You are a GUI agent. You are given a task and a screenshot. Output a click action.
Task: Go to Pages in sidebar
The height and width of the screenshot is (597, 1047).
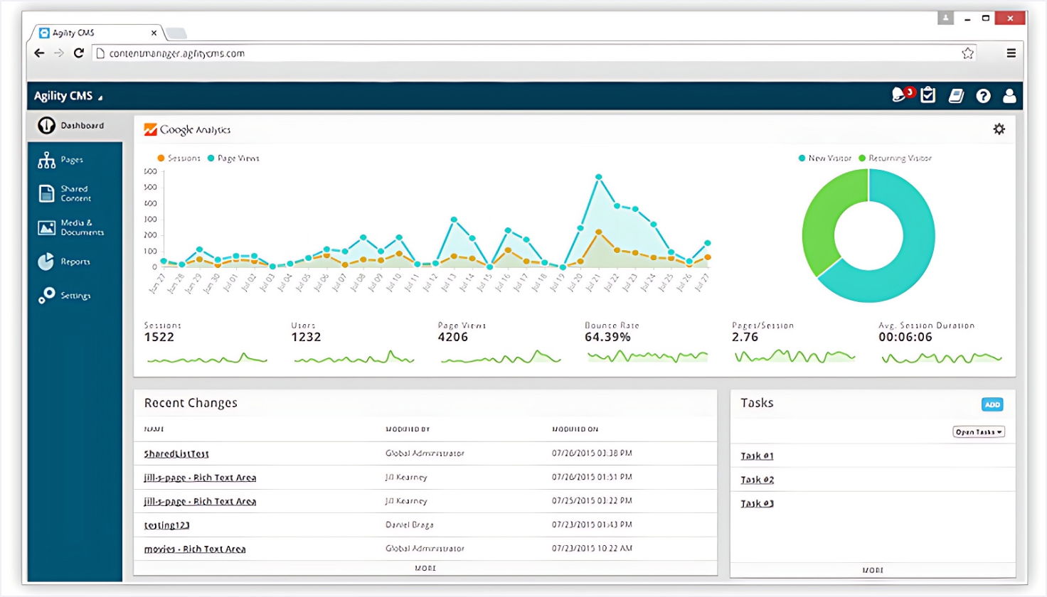pyautogui.click(x=71, y=161)
